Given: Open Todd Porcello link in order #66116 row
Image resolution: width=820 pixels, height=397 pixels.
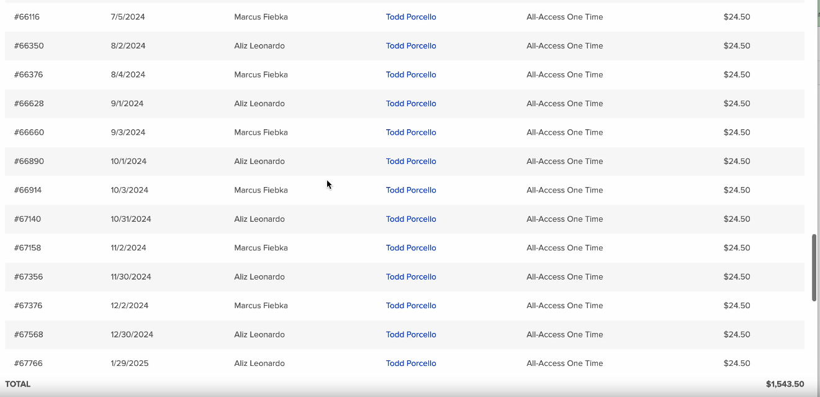Looking at the screenshot, I should pos(411,17).
